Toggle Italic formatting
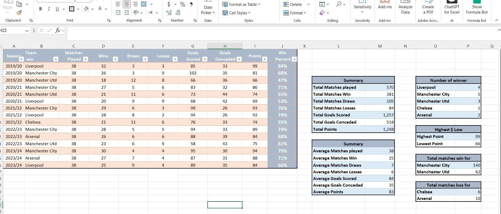This screenshot has height=214, width=501. pos(49,9)
